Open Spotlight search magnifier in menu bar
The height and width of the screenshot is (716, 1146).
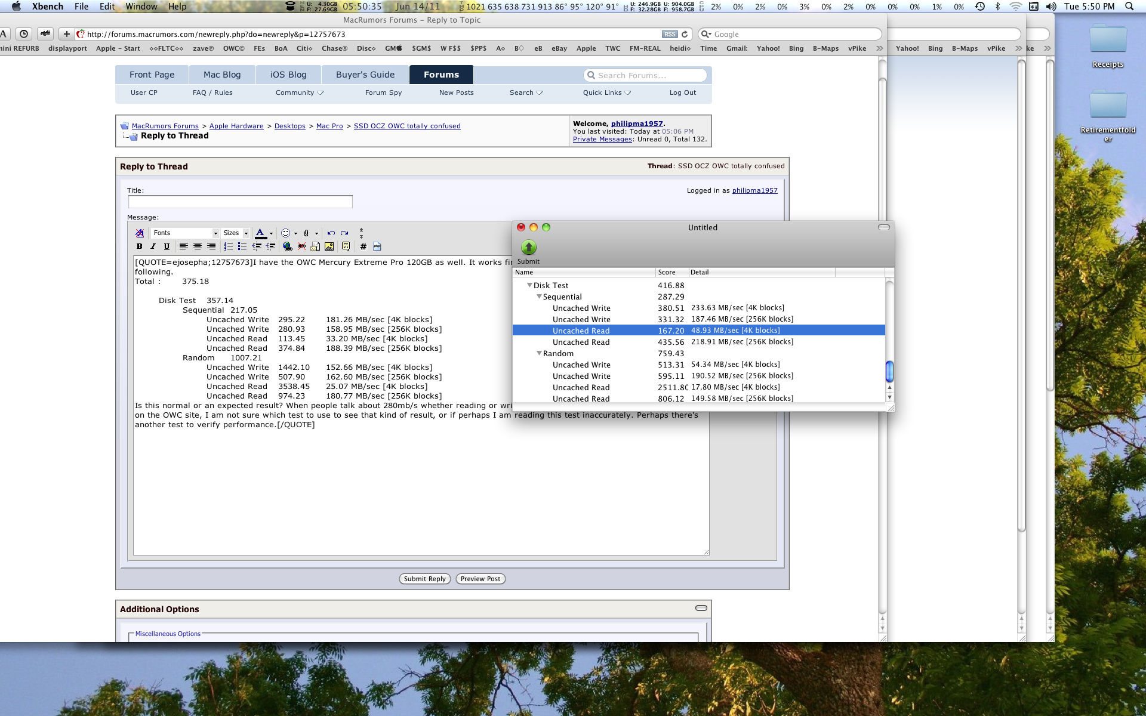(1129, 7)
